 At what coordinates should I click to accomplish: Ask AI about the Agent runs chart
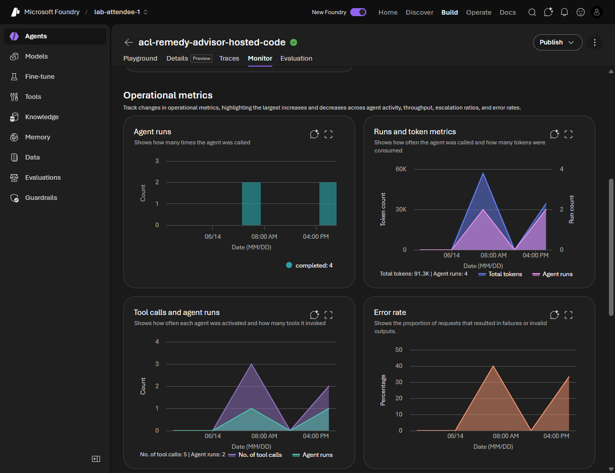click(x=314, y=134)
